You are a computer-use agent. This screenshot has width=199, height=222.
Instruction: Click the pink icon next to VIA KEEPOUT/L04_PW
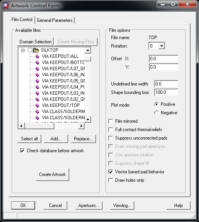click(38, 87)
